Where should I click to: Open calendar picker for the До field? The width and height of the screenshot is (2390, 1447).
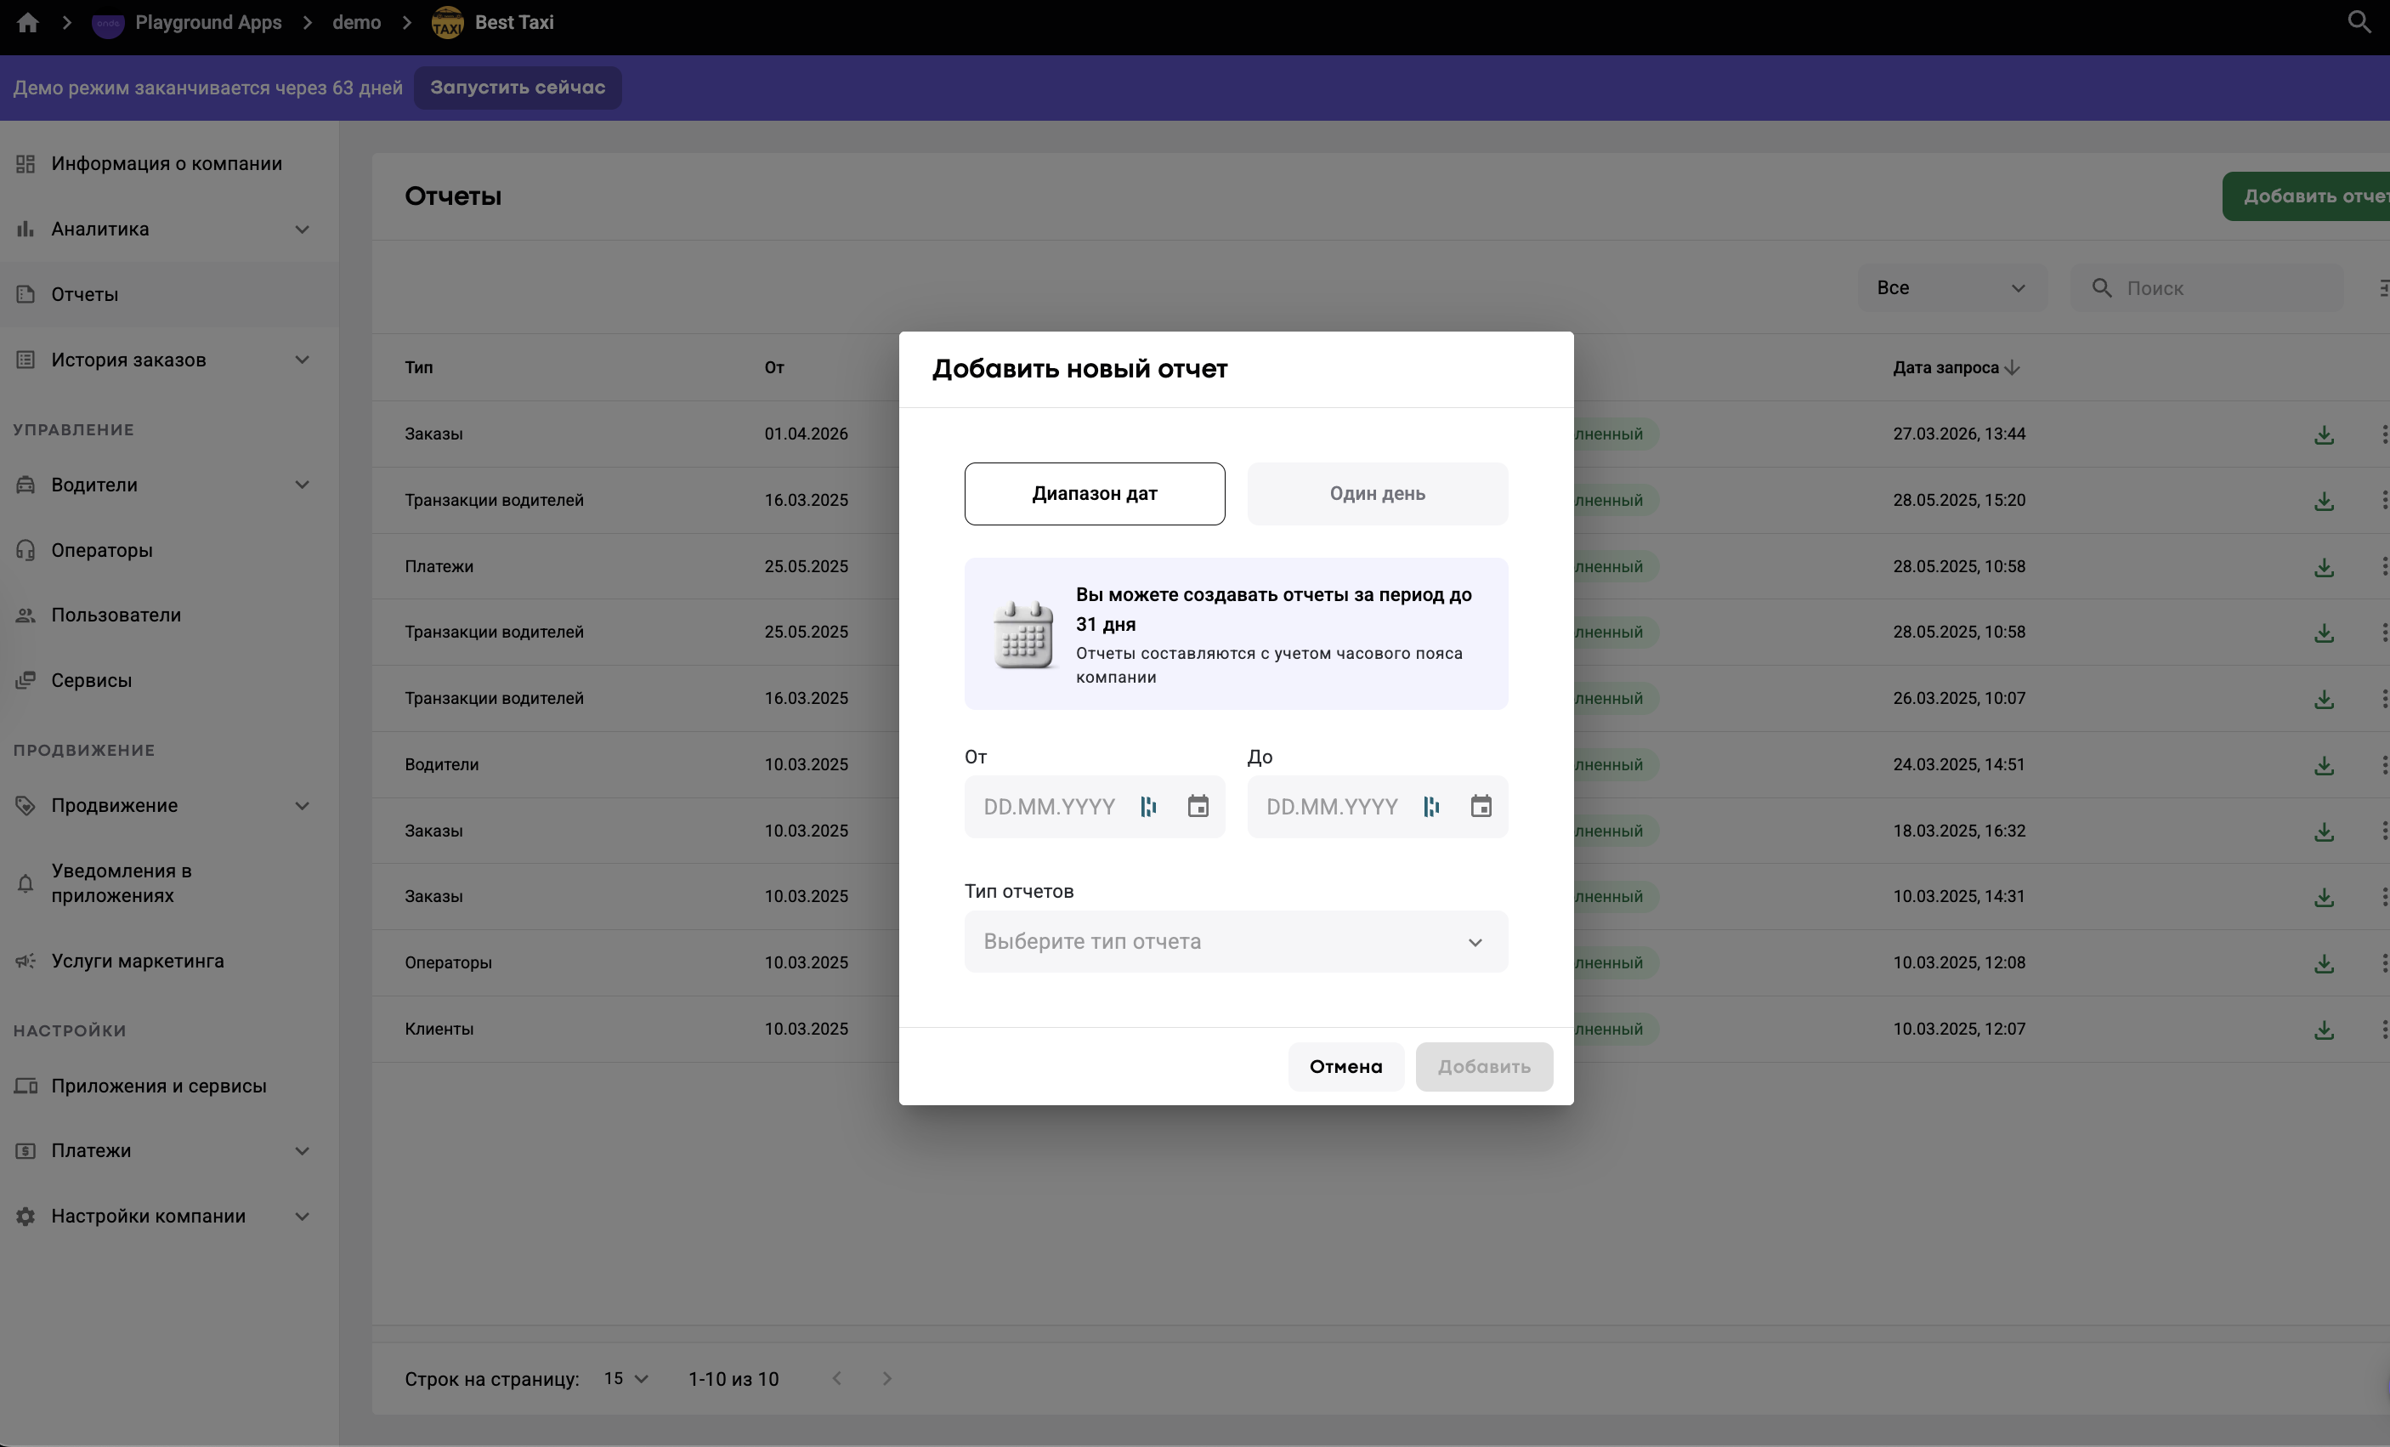(x=1481, y=807)
